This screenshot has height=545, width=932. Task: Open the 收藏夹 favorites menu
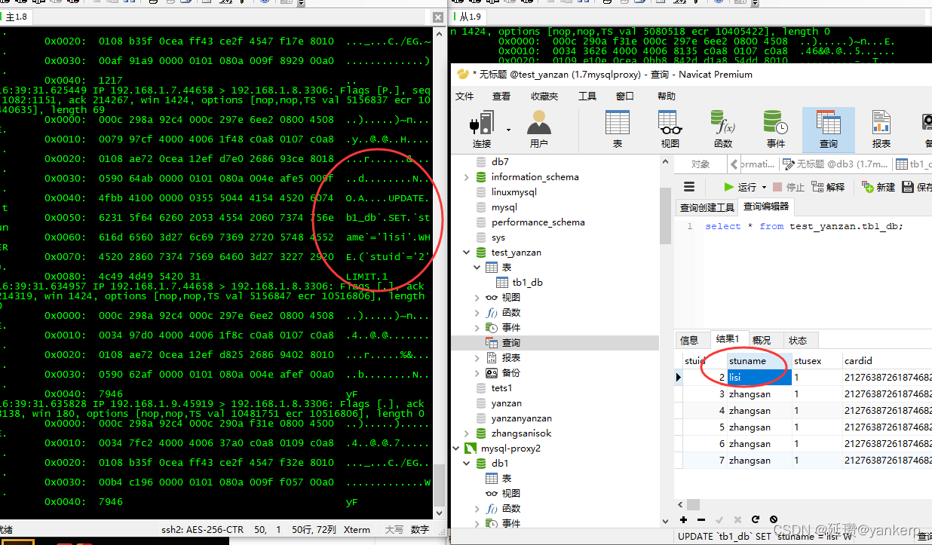[x=544, y=96]
